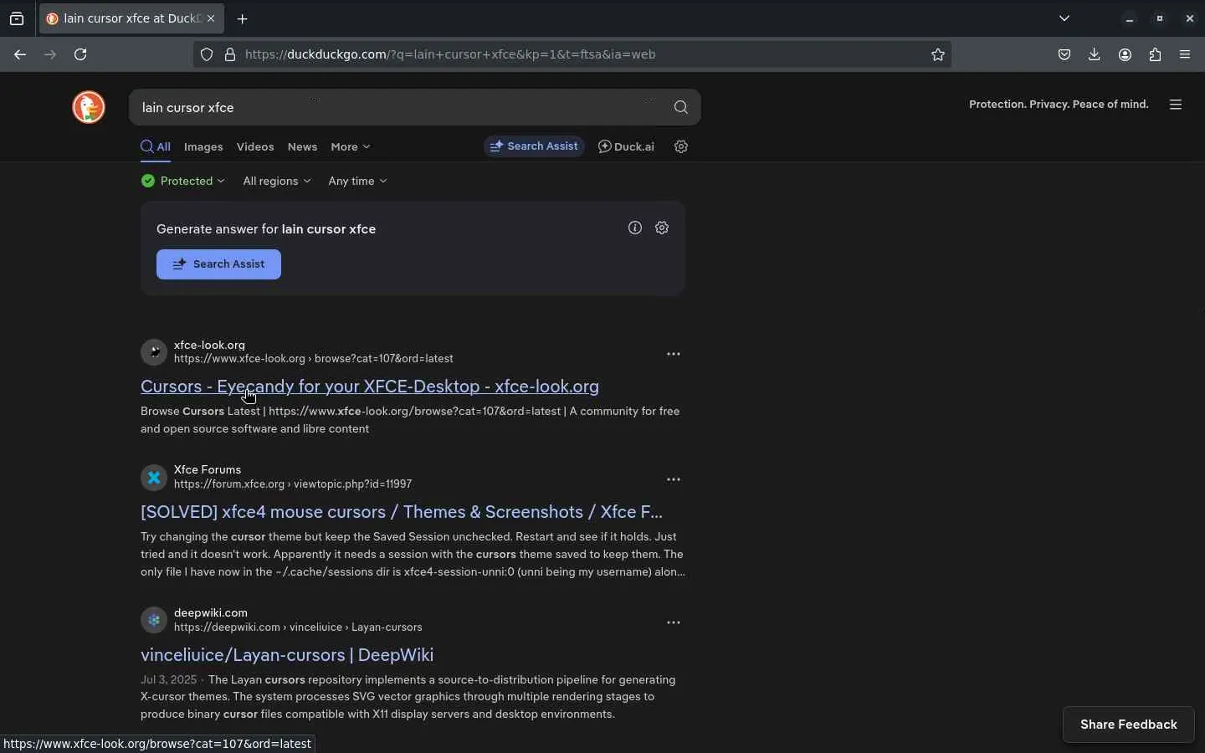
Task: Click the xfce-look.org browse URL breadcrumb
Action: (x=314, y=359)
